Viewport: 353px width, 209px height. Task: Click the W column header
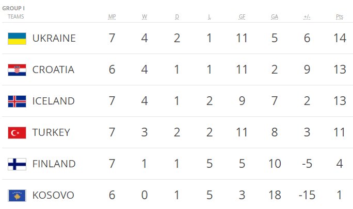[145, 16]
